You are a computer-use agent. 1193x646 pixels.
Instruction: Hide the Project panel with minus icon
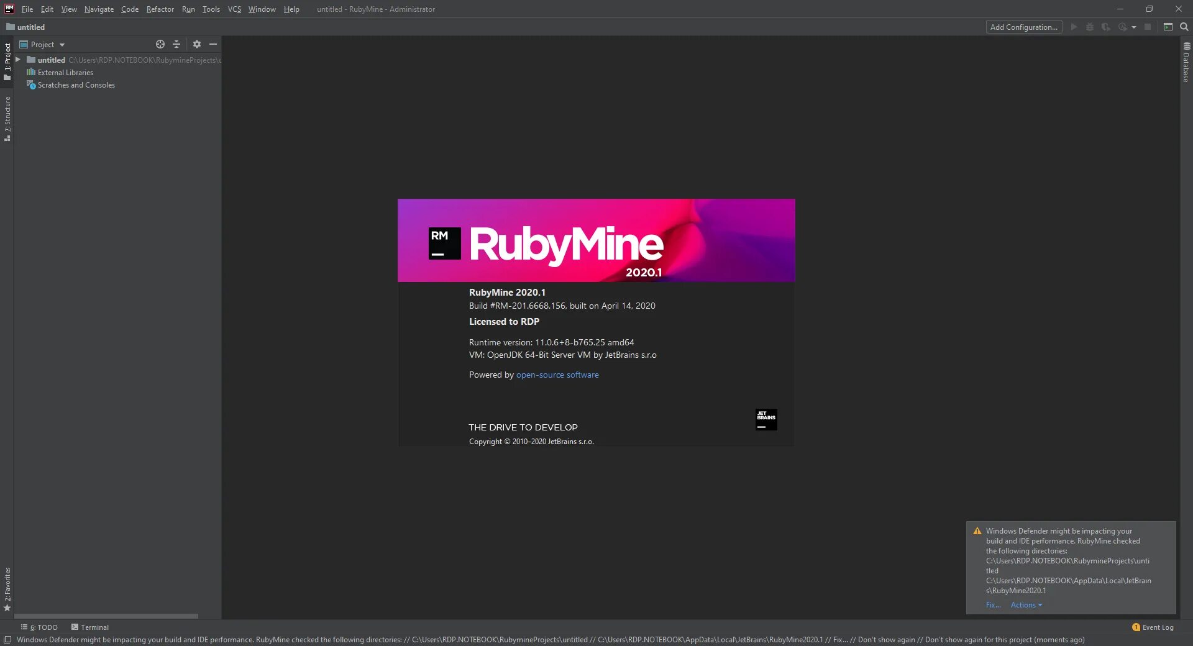pos(213,44)
